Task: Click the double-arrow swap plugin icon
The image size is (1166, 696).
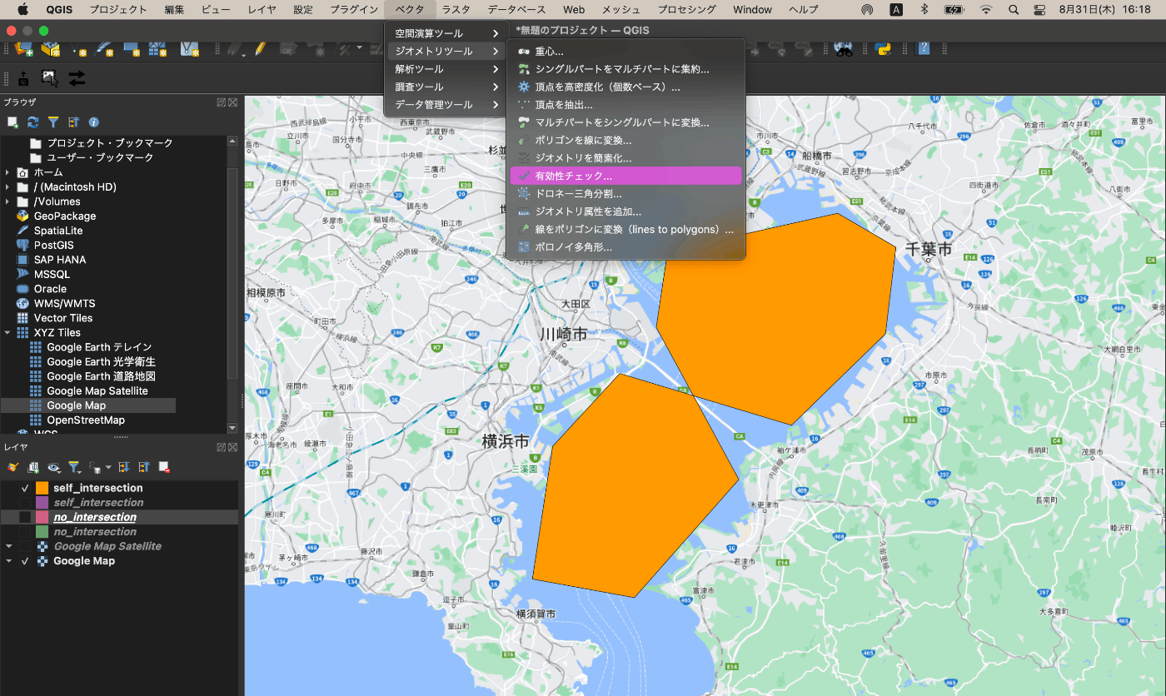Action: pyautogui.click(x=77, y=78)
